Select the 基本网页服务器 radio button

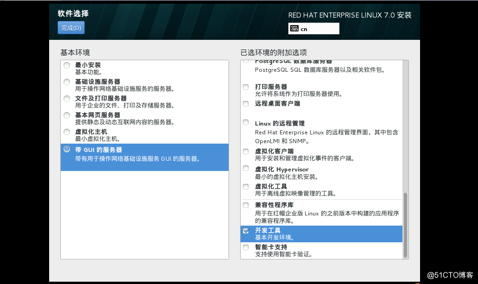[67, 115]
